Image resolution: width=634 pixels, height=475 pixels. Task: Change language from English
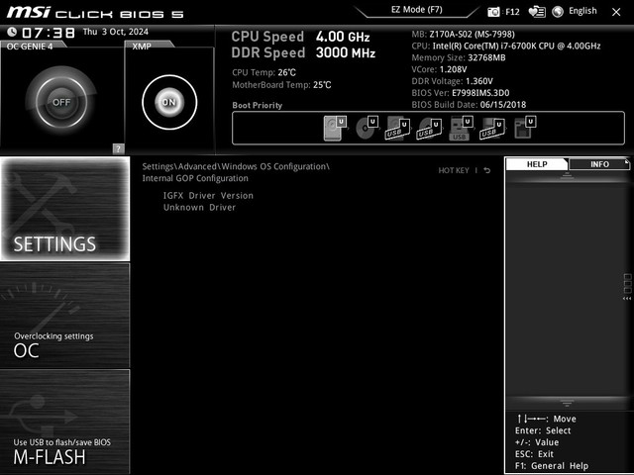(582, 11)
